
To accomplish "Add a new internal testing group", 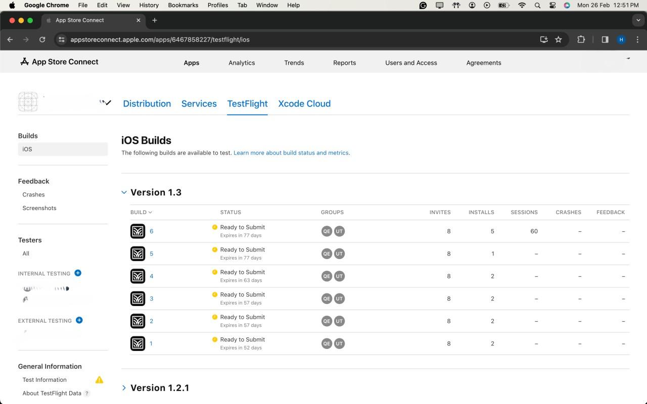I will [78, 273].
